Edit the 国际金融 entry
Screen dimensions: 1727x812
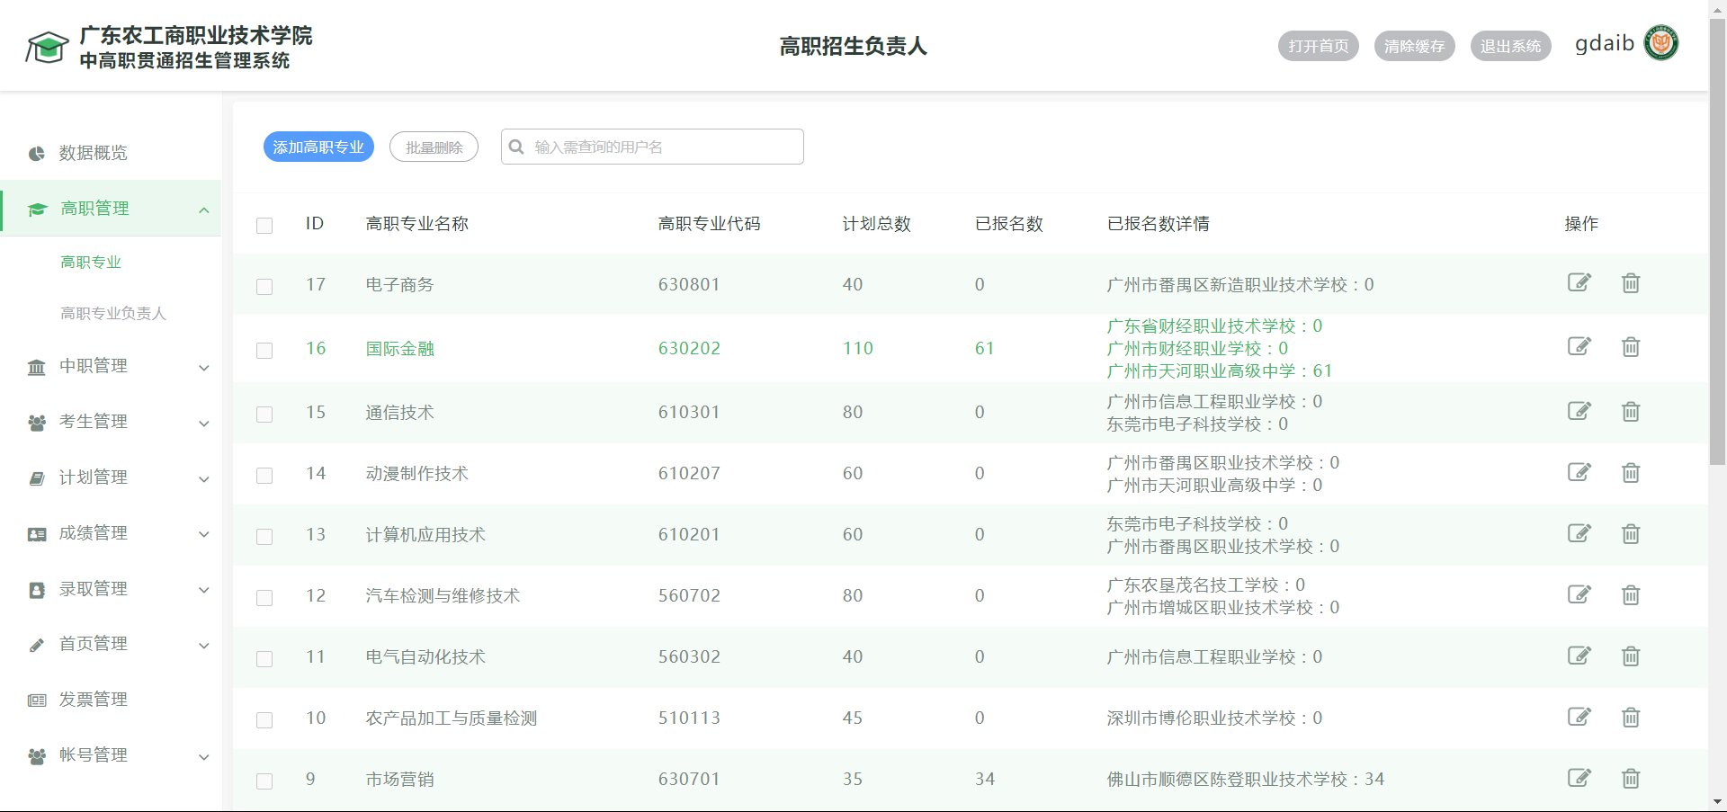click(1579, 347)
